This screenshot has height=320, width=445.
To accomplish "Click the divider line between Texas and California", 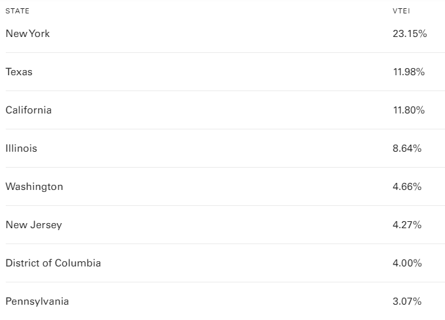I will [x=222, y=91].
